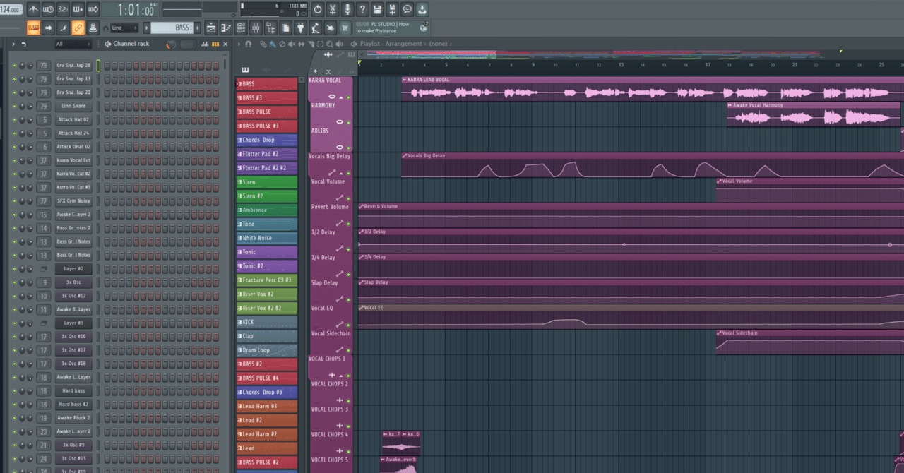
Task: Open the 'All' channel filter dropdown
Action: [74, 43]
